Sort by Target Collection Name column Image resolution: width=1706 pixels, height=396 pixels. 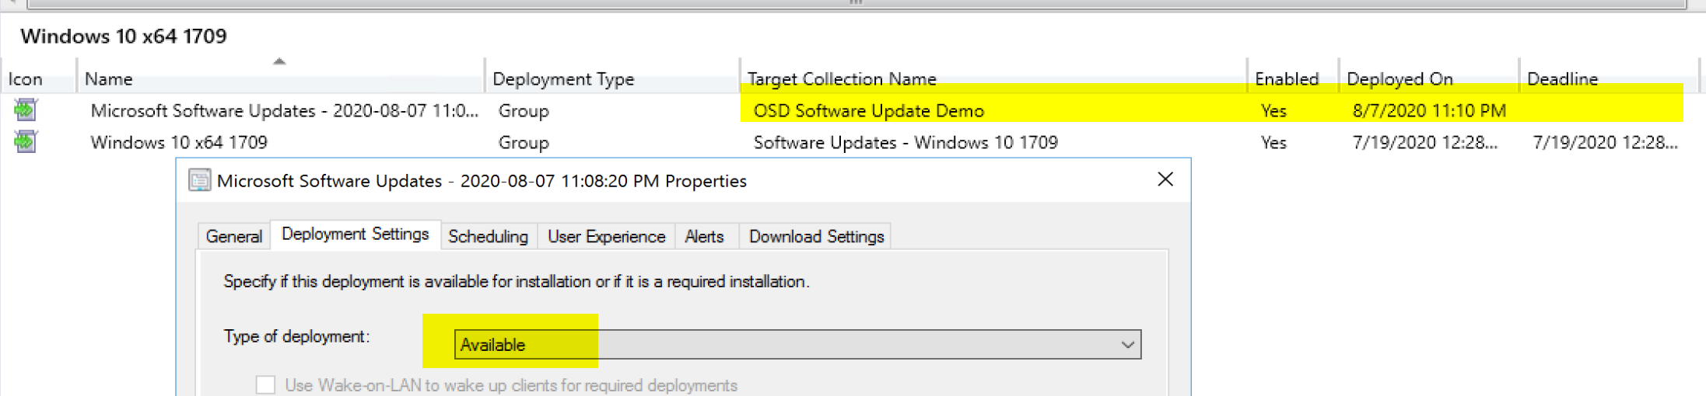click(842, 78)
